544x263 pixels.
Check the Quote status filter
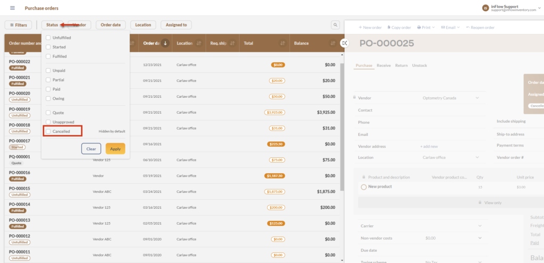pos(48,113)
